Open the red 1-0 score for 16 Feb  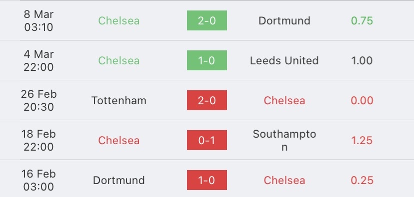coord(206,180)
